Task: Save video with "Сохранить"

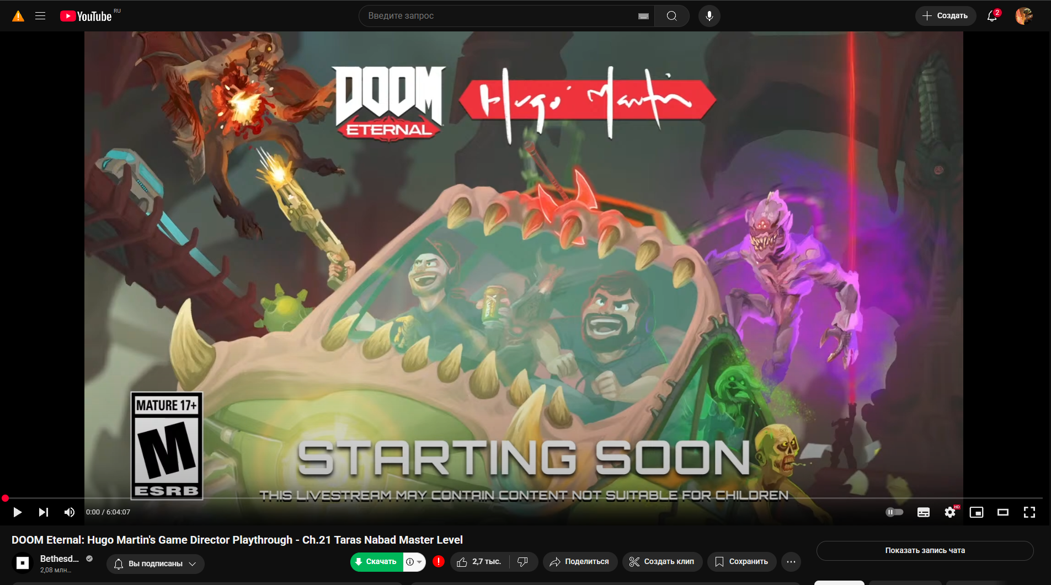Action: (741, 562)
